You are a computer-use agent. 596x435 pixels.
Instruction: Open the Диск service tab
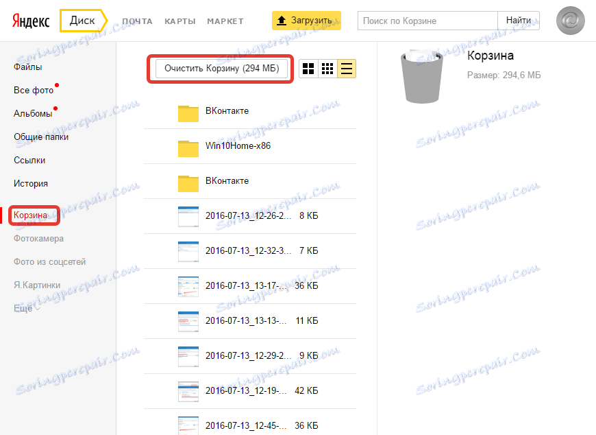[x=82, y=20]
